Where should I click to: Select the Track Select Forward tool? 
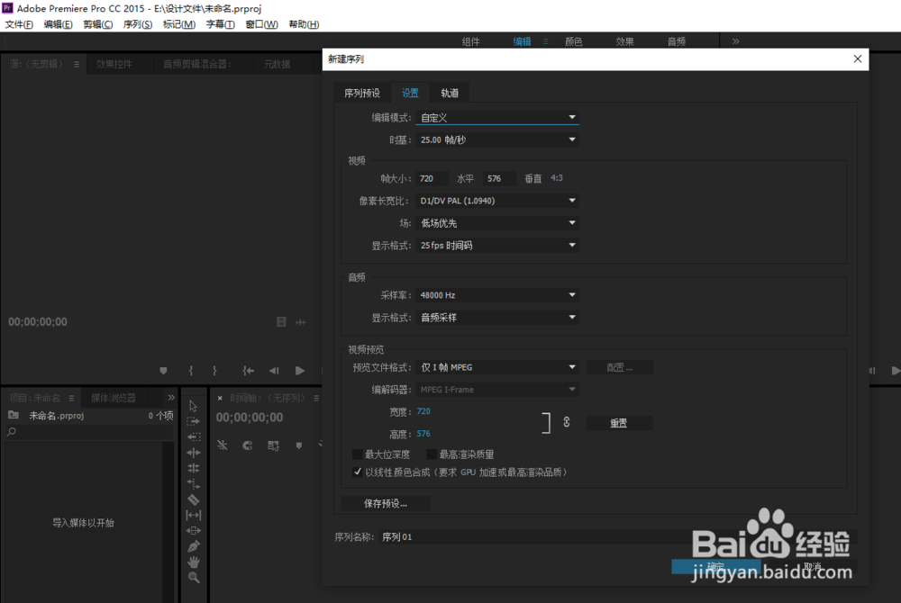[193, 422]
